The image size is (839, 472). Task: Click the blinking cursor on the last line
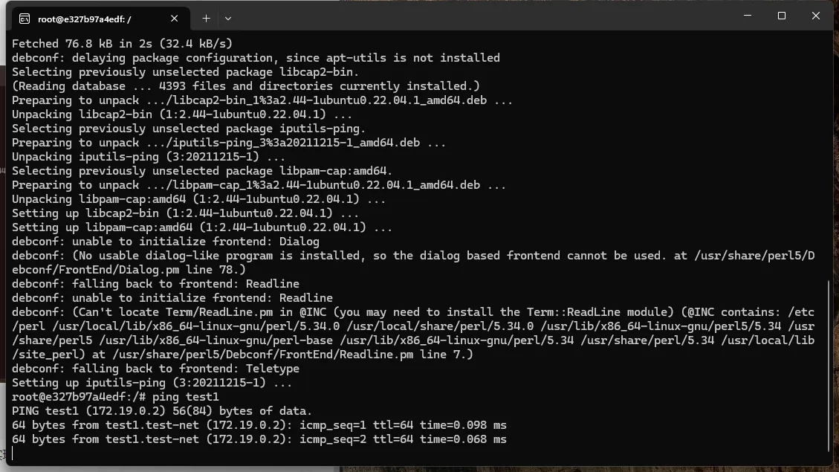[13, 453]
